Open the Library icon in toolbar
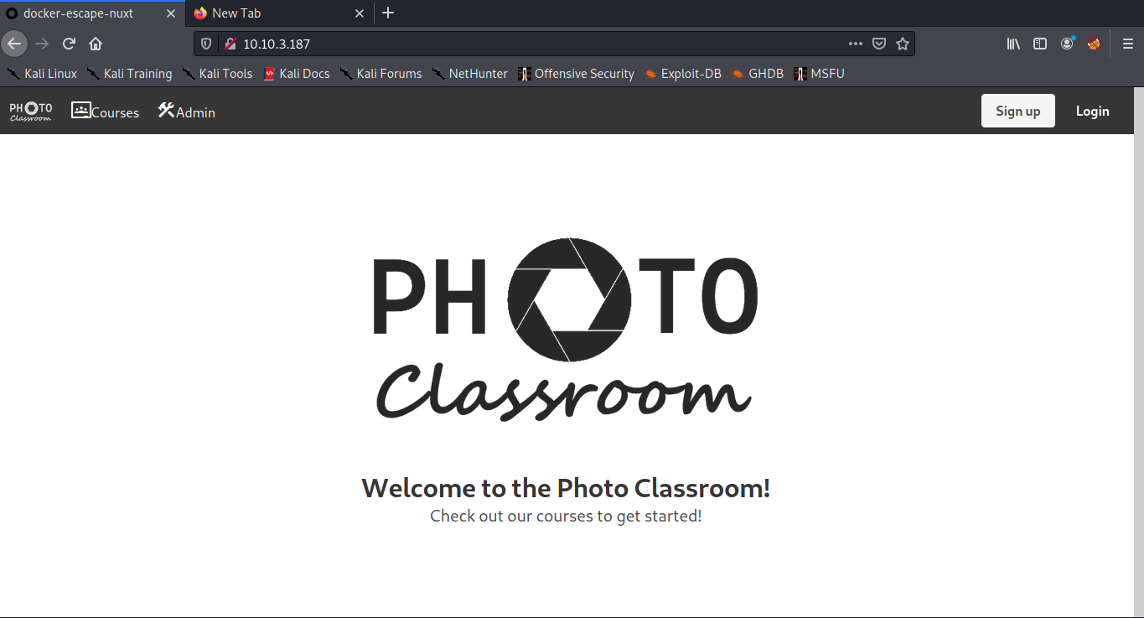This screenshot has height=618, width=1144. pos(1013,44)
